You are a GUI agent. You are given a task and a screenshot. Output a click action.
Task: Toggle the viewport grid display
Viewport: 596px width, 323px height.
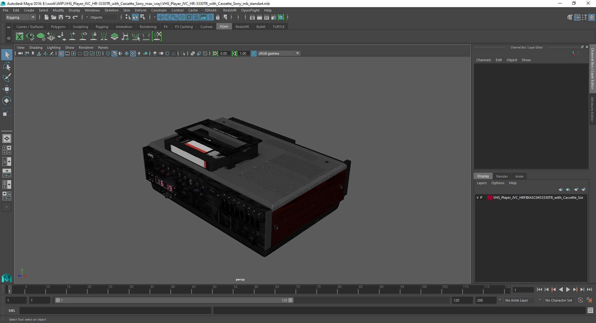pyautogui.click(x=61, y=53)
